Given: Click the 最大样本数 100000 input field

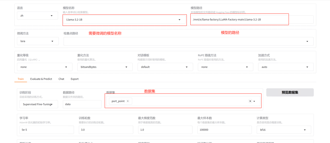Looking at the screenshot, I should 225,130.
